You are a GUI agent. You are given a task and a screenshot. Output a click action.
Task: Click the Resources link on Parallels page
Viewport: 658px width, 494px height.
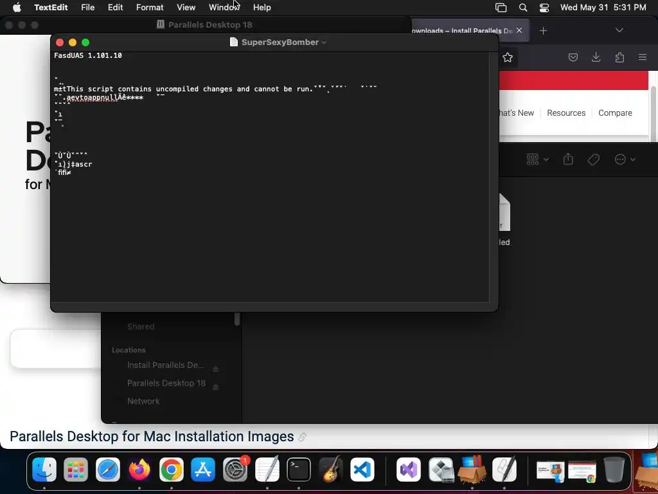[566, 113]
